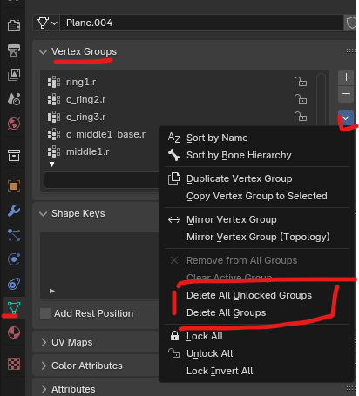Toggle lock on ring1.r vertex group

[301, 82]
